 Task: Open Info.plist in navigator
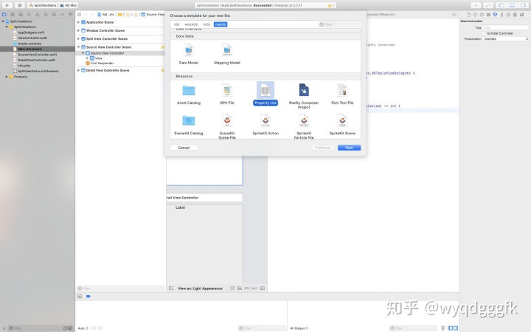[24, 66]
